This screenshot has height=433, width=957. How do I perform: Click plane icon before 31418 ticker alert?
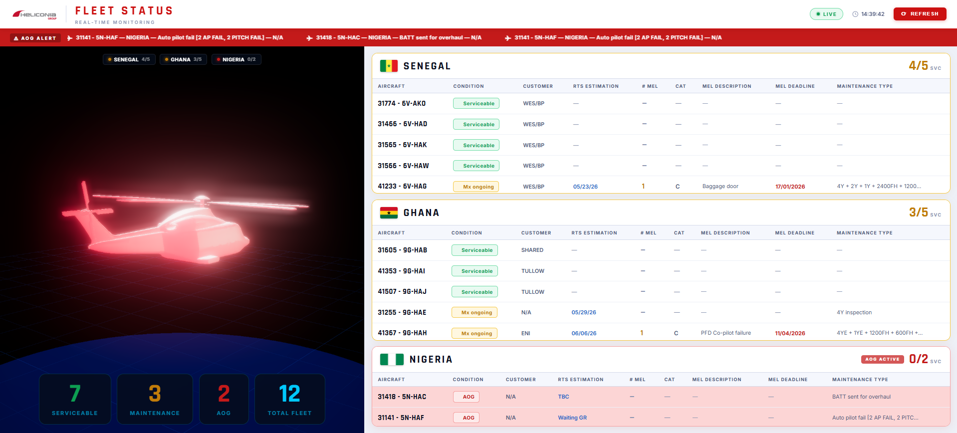(x=309, y=38)
